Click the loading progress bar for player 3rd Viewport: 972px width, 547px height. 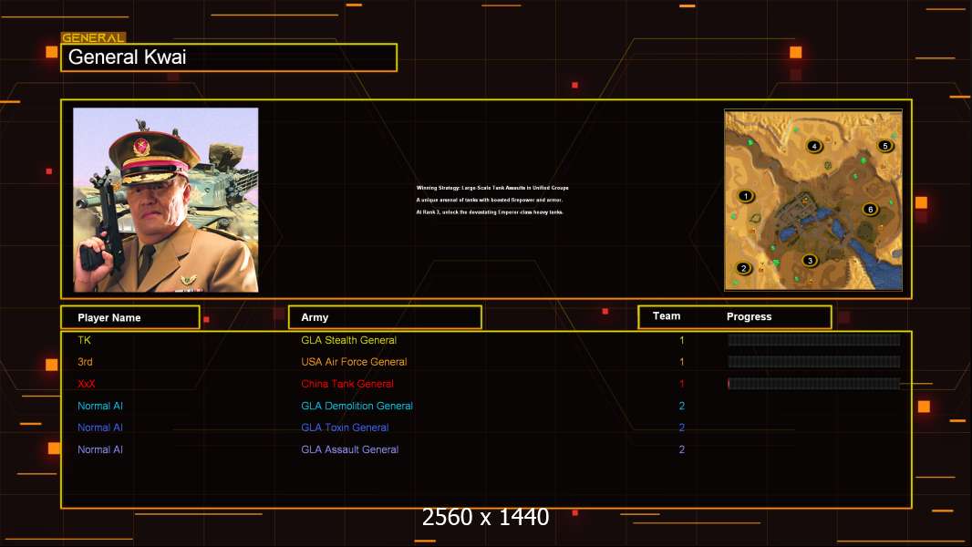pyautogui.click(x=813, y=362)
